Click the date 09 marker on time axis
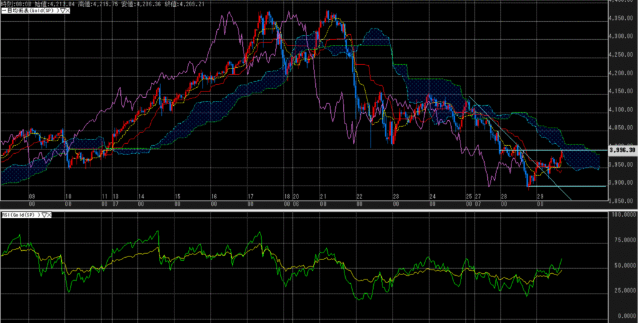Screen dimensions: 638x323 point(32,196)
